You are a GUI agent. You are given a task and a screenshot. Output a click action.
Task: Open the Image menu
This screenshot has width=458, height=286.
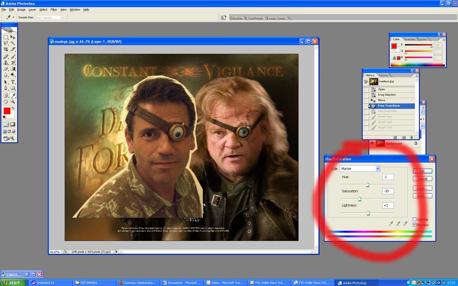pyautogui.click(x=21, y=10)
